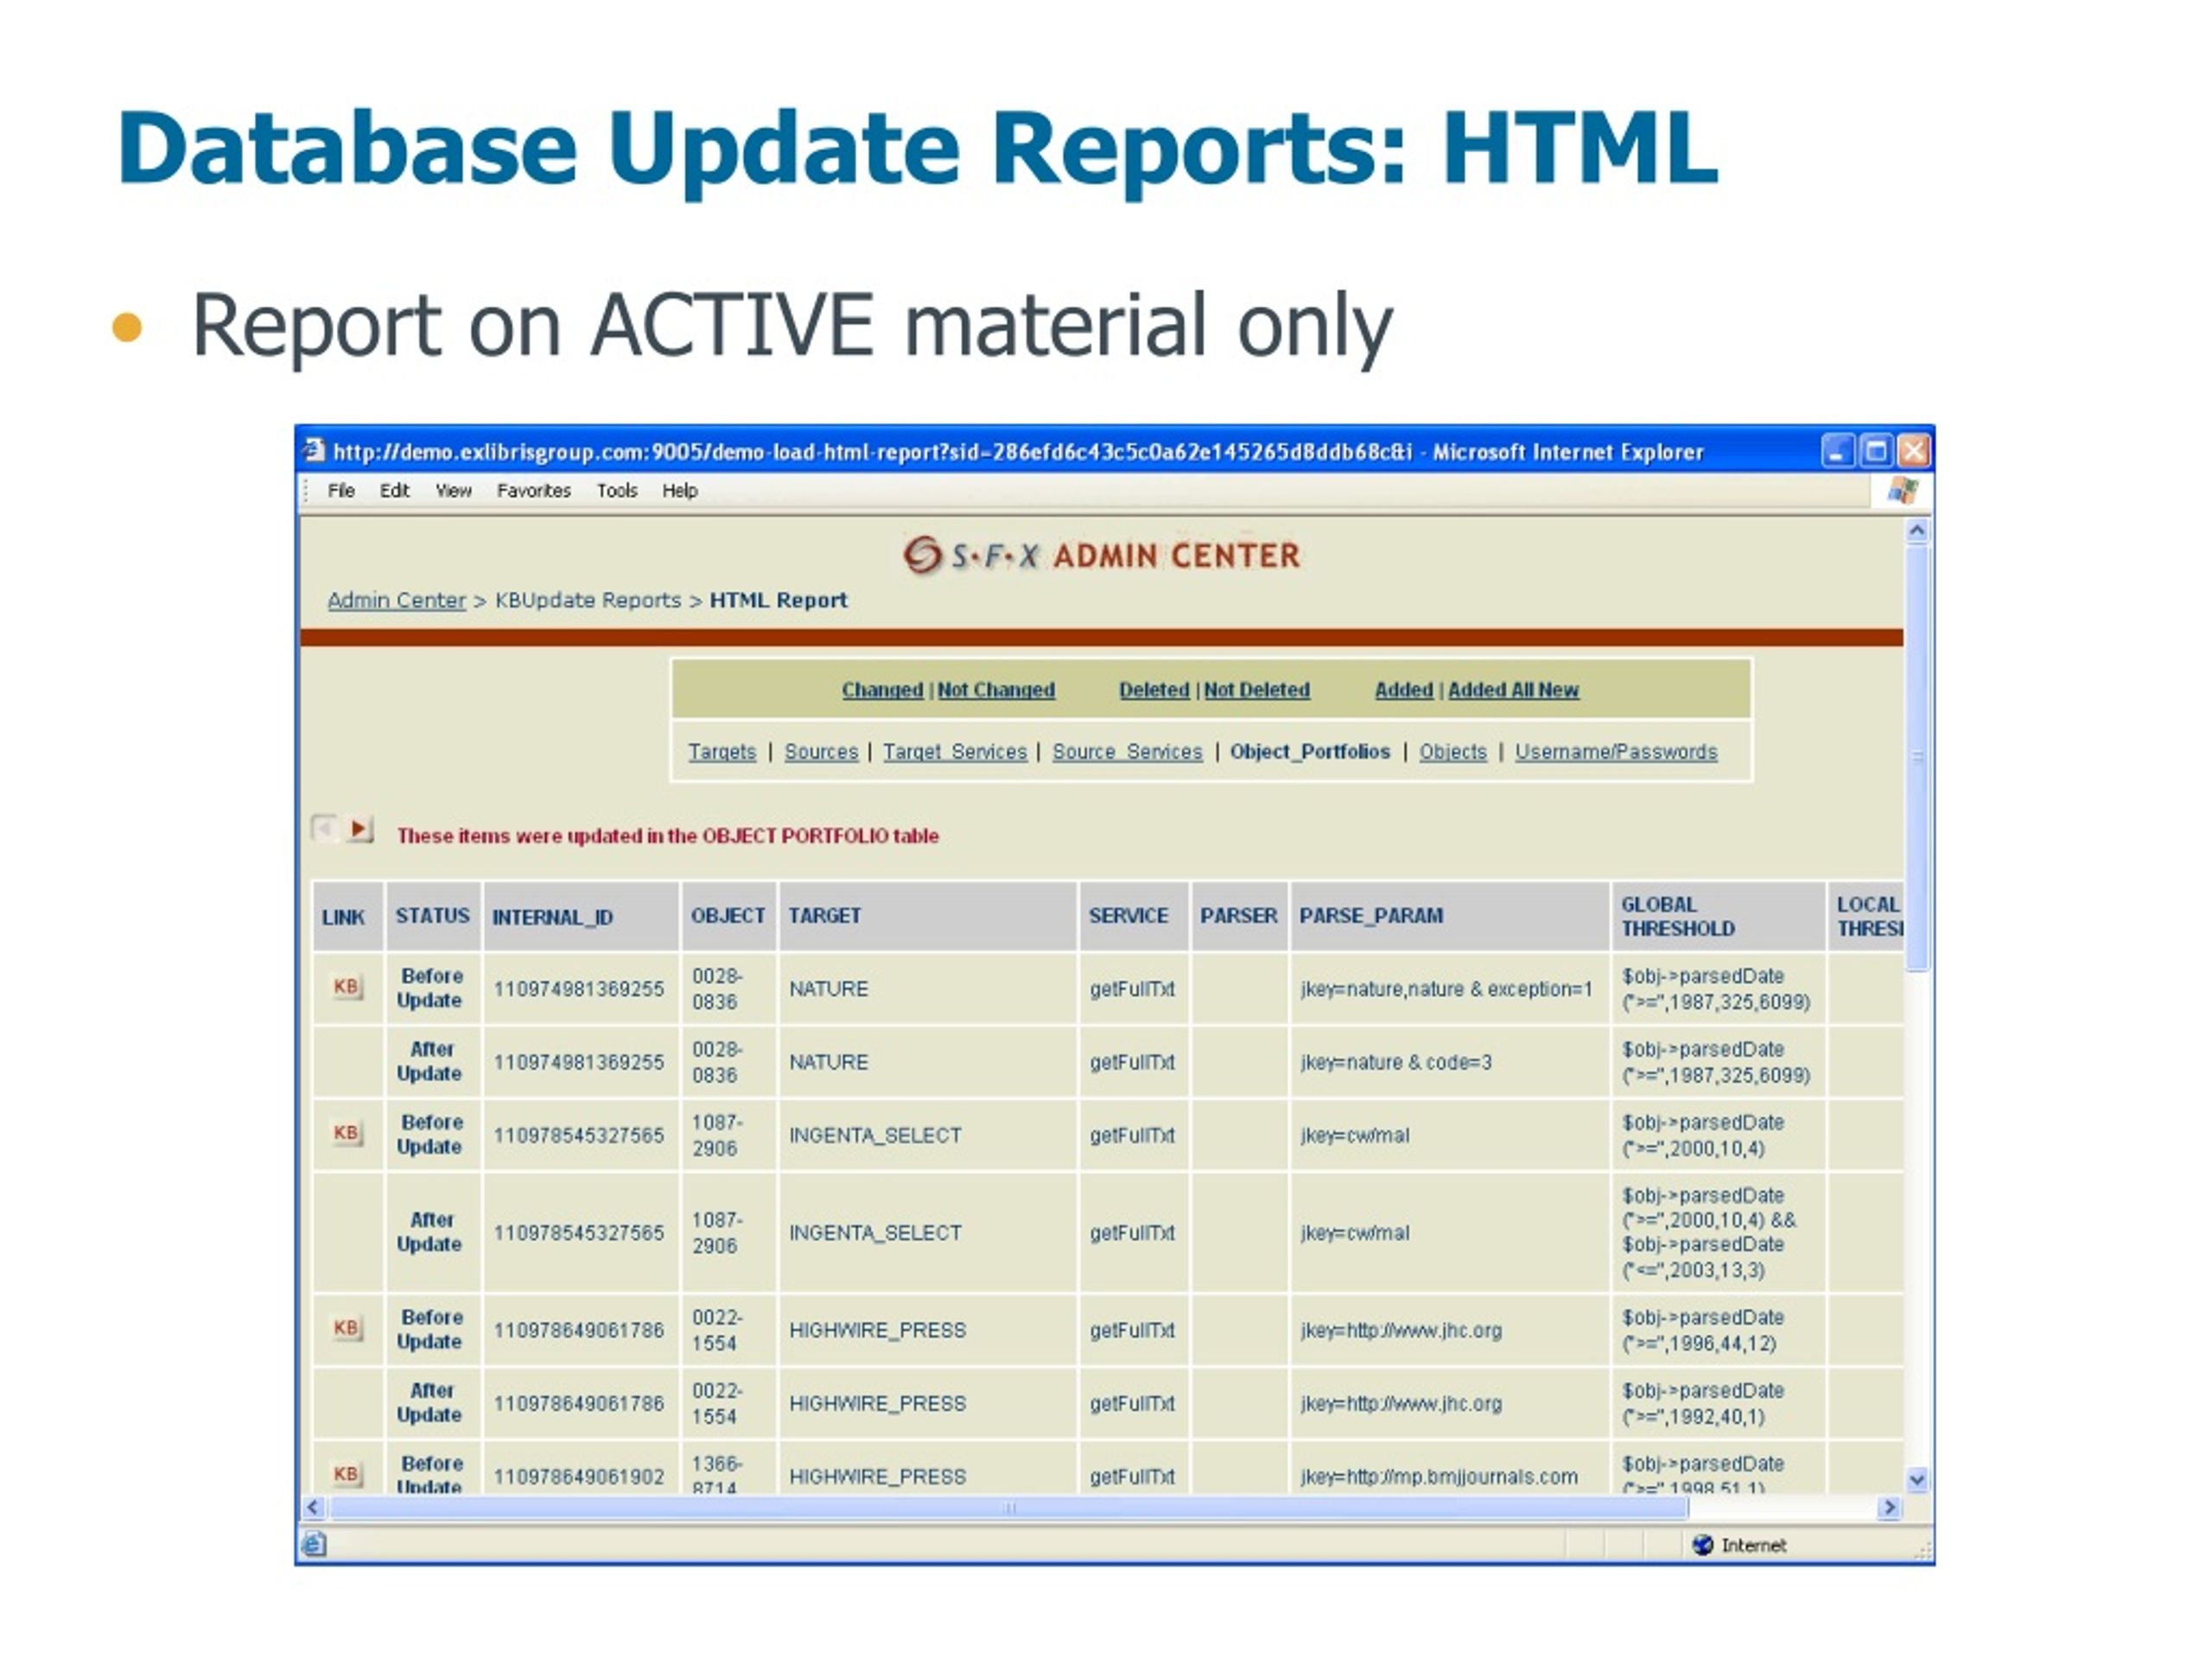The image size is (2212, 1659).
Task: Click KB link icon for NATURE row
Action: 346,987
